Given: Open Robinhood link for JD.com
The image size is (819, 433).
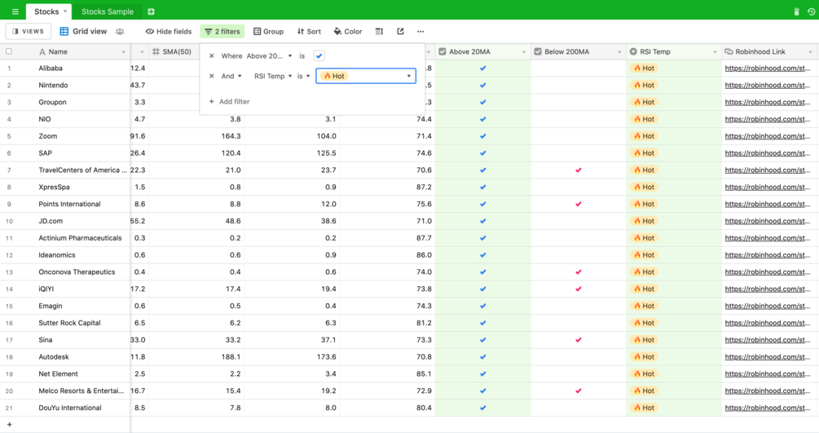Looking at the screenshot, I should [x=768, y=221].
